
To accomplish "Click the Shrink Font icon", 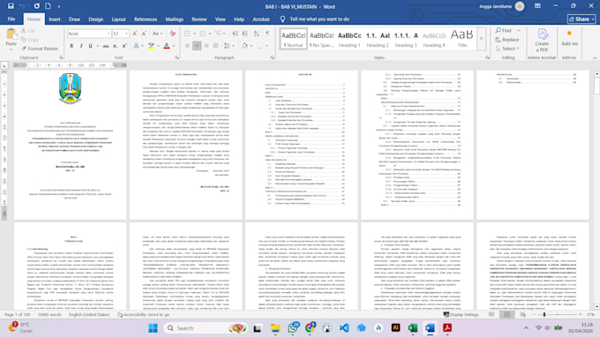I will coord(144,34).
